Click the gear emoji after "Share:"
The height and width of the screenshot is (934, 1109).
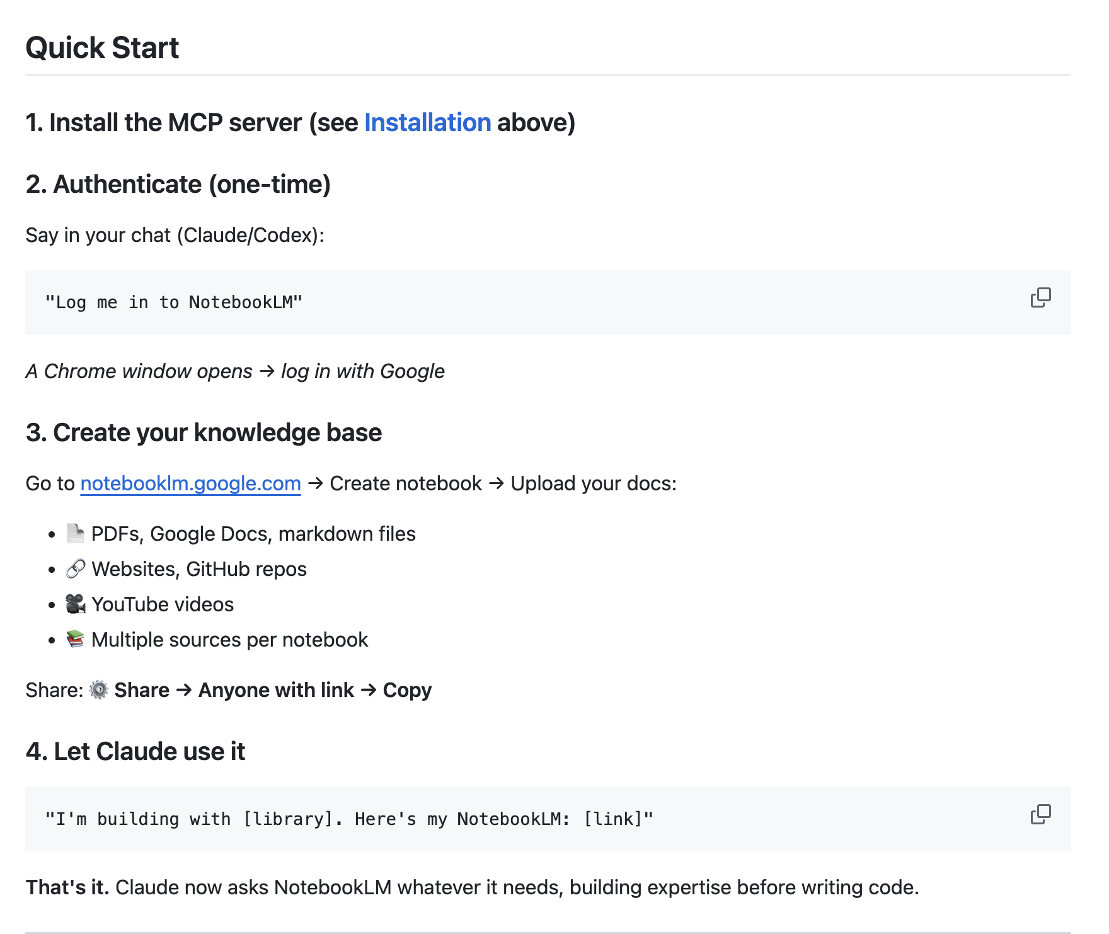tap(98, 690)
